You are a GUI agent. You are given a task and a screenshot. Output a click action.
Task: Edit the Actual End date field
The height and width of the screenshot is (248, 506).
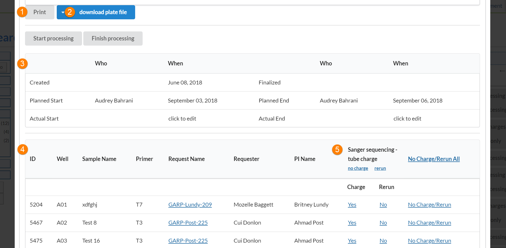pyautogui.click(x=407, y=118)
